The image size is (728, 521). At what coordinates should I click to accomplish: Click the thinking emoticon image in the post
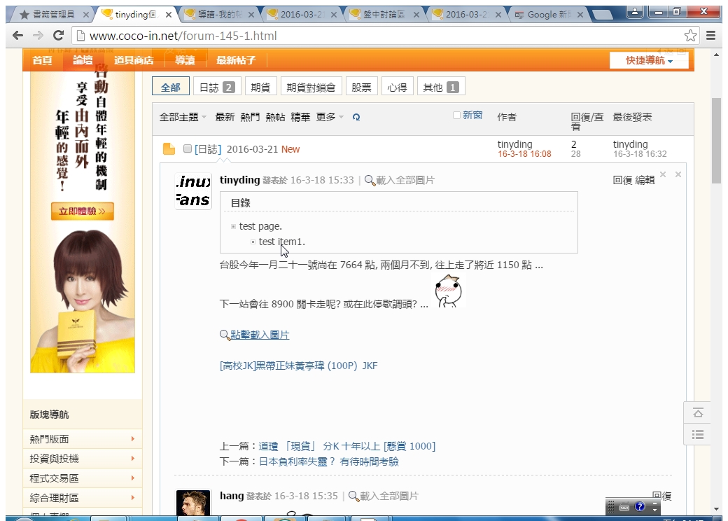(x=448, y=291)
